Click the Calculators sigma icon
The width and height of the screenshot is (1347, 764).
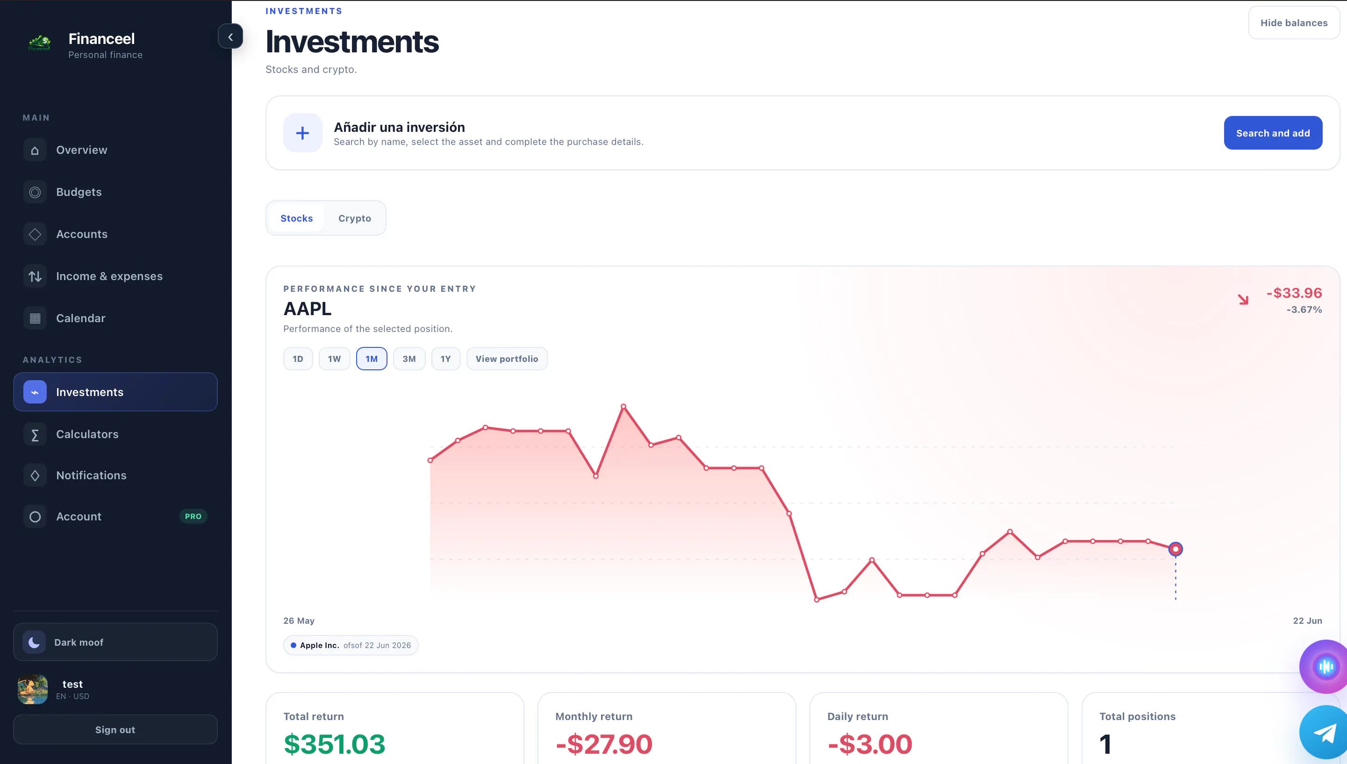35,434
